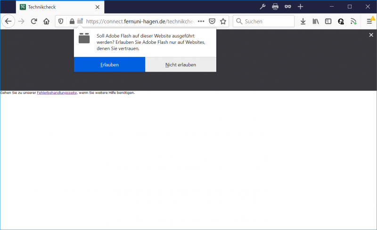377x230 pixels.
Task: Open the library bookmarks and history menu
Action: (316, 21)
